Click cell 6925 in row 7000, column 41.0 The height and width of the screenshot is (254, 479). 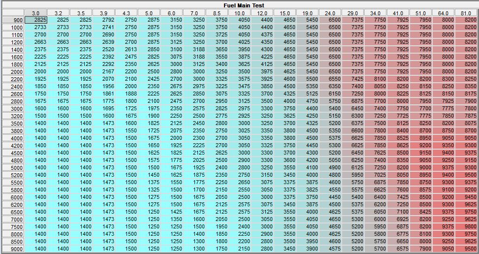[x=398, y=219]
